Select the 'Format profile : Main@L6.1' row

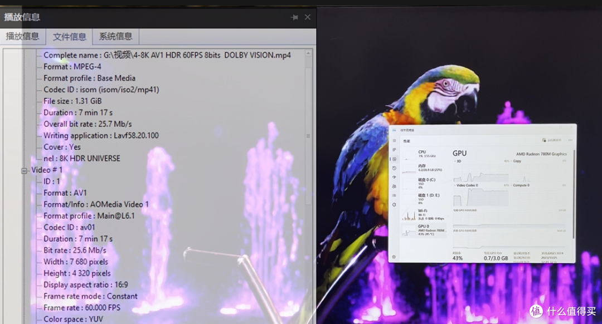tap(89, 216)
